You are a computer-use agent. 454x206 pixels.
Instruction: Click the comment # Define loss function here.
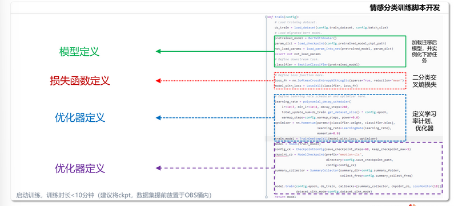point(300,75)
